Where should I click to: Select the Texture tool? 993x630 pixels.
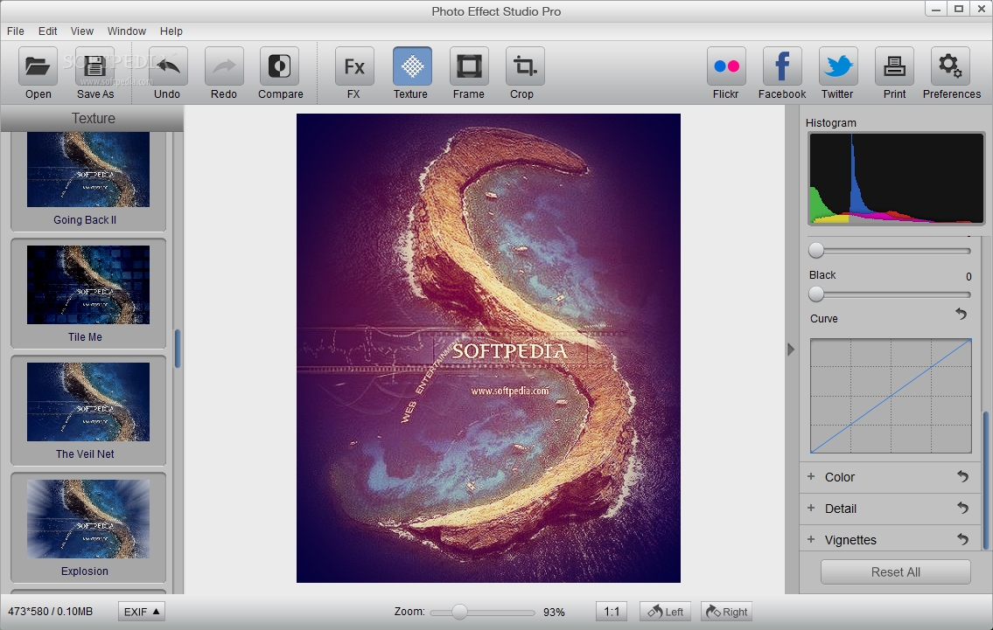[411, 67]
